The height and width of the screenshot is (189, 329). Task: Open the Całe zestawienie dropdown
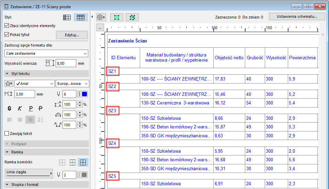(46, 53)
